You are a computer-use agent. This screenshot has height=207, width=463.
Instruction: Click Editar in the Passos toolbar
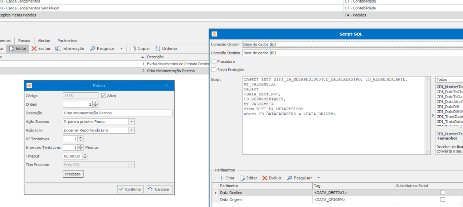coord(18,48)
